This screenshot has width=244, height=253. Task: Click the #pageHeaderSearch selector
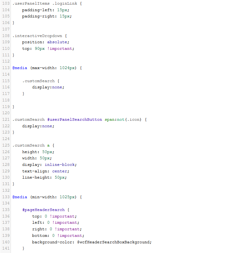click(x=43, y=210)
